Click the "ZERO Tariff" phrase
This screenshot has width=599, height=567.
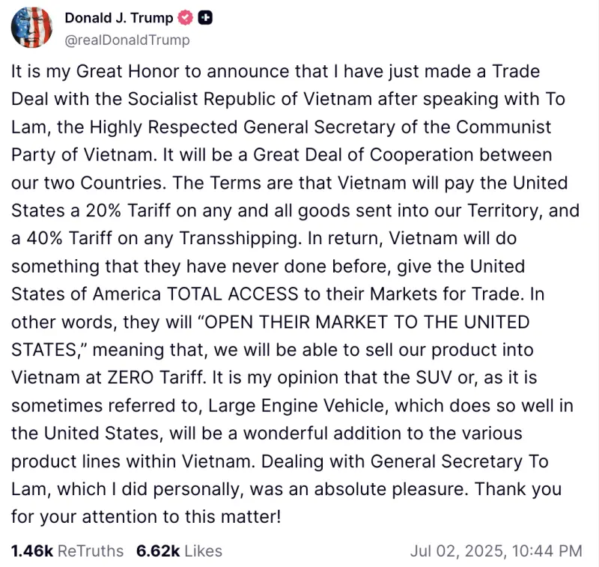pos(155,378)
